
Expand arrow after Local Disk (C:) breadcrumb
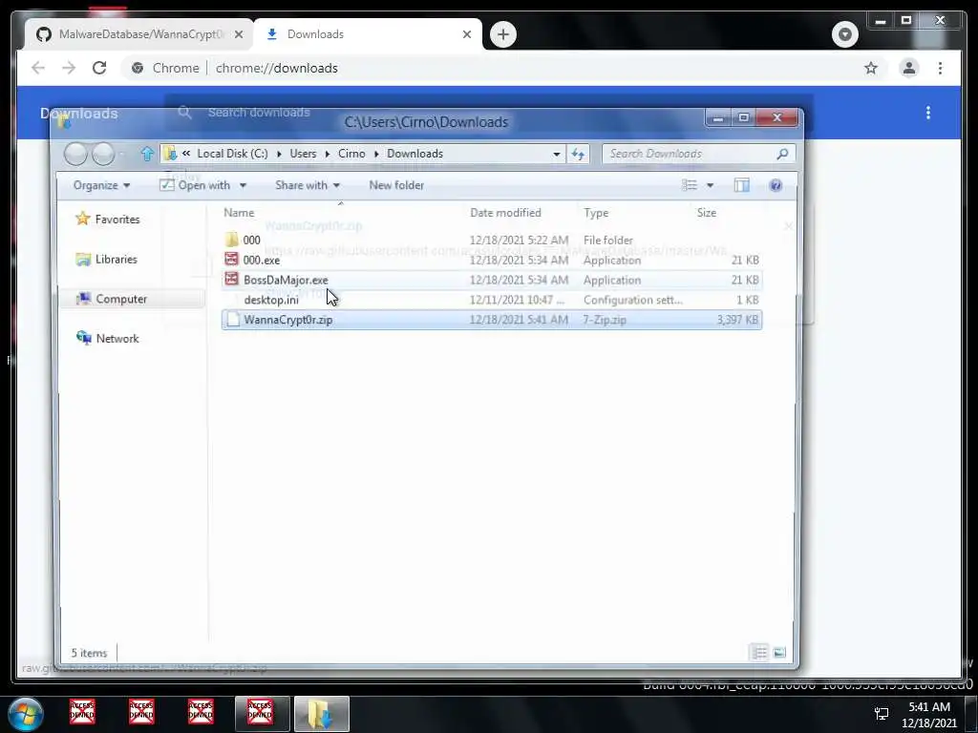[278, 154]
